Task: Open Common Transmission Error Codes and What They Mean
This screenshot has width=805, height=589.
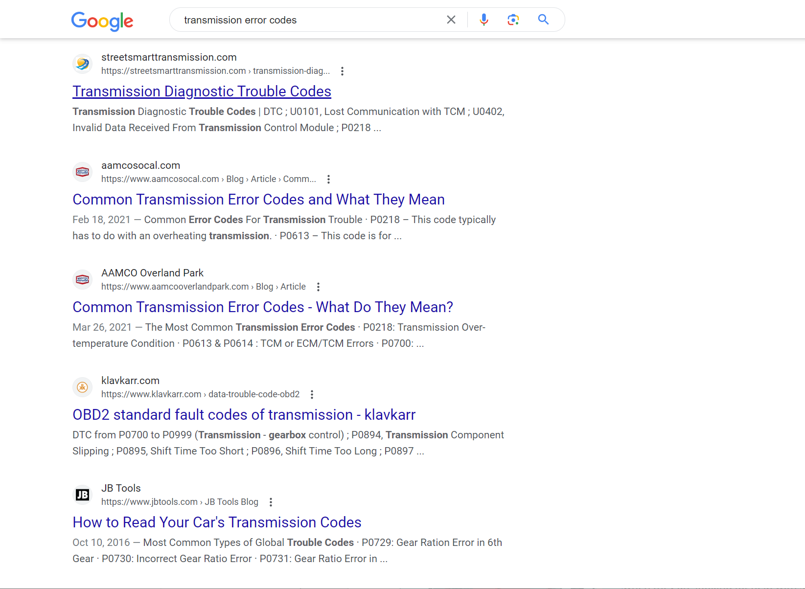Action: click(x=258, y=200)
